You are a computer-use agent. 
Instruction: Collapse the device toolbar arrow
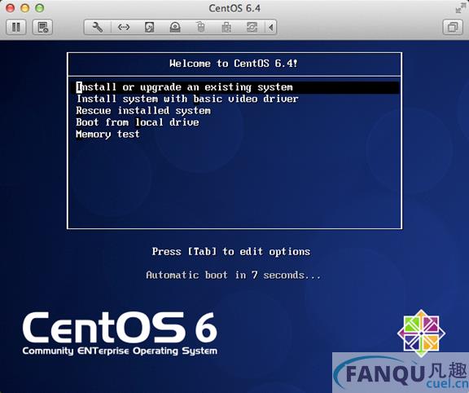[270, 27]
